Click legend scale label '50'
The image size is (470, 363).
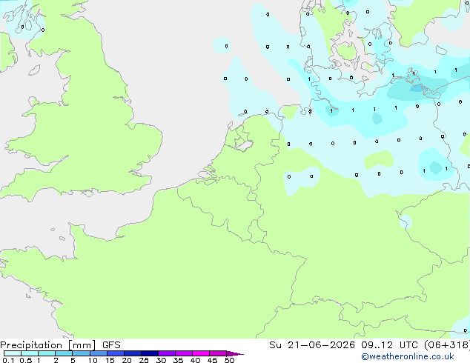229,360
